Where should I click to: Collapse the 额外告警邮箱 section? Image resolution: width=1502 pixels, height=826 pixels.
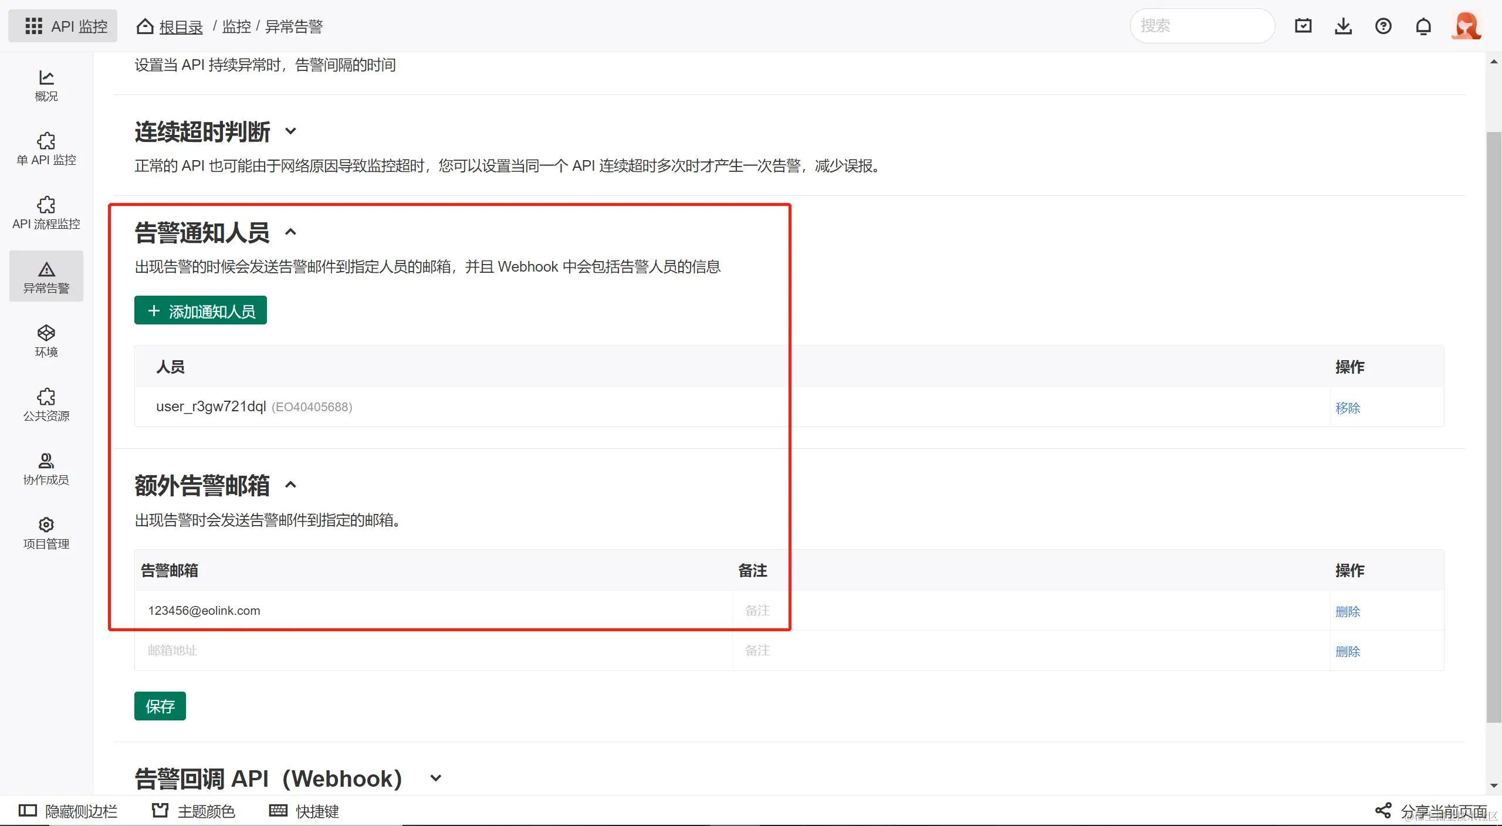[290, 485]
